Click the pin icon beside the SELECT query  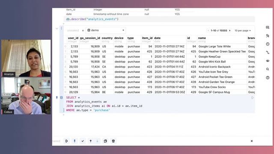tap(57, 98)
